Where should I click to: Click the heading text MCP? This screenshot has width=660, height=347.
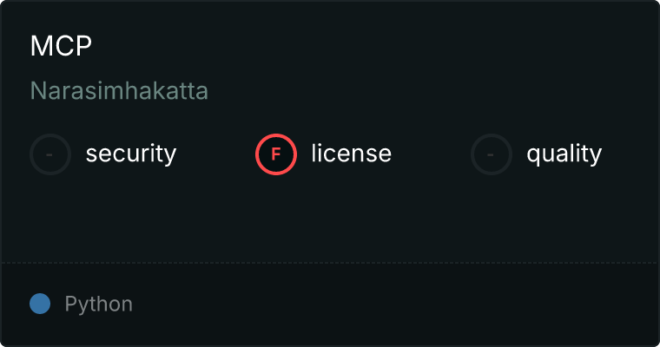(x=61, y=46)
